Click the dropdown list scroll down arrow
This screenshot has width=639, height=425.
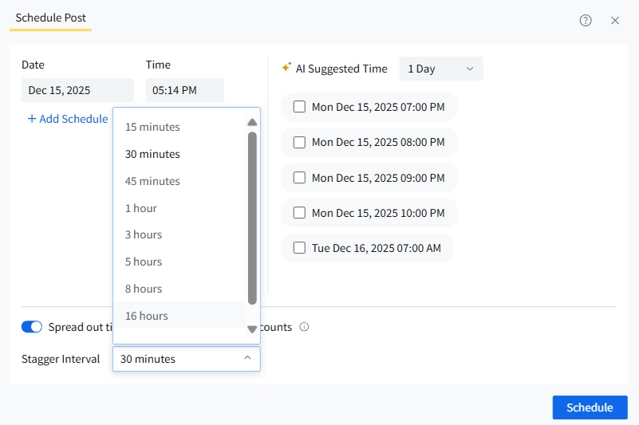point(252,329)
